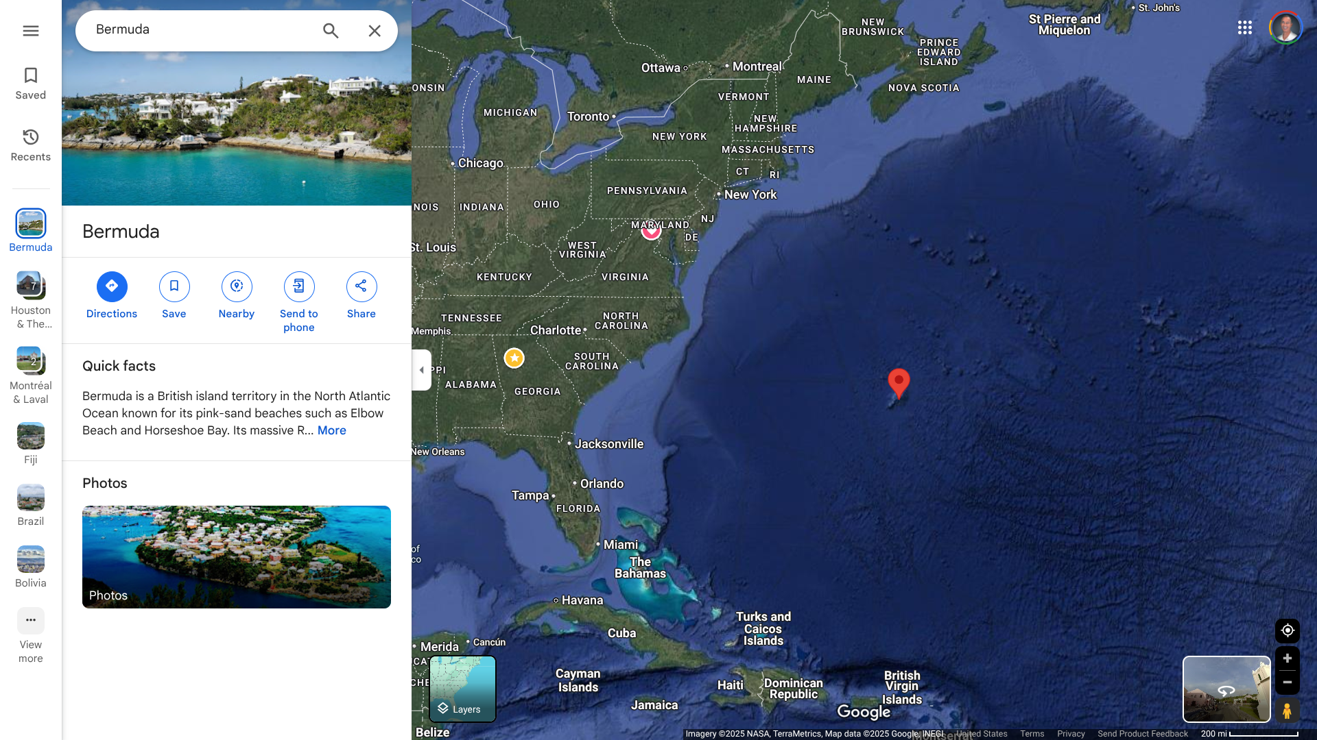Open the hamburger main menu

pyautogui.click(x=30, y=31)
